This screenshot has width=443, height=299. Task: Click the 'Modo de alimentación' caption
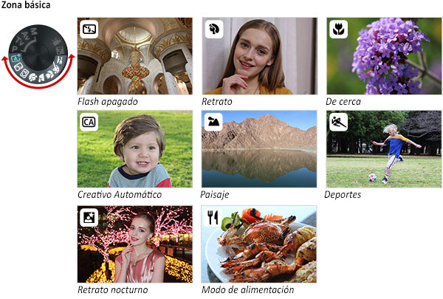248,289
